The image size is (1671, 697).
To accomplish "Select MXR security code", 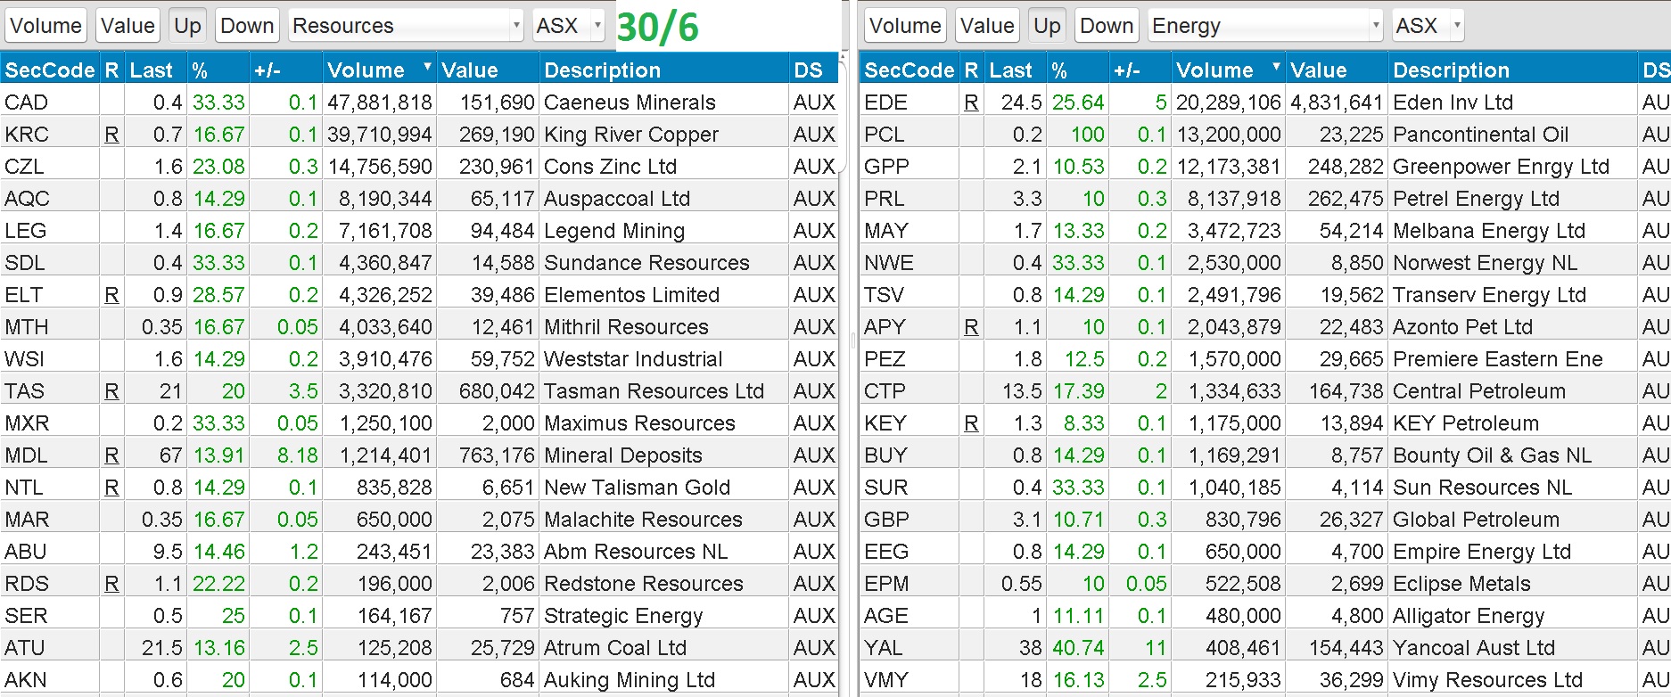I will (x=27, y=423).
